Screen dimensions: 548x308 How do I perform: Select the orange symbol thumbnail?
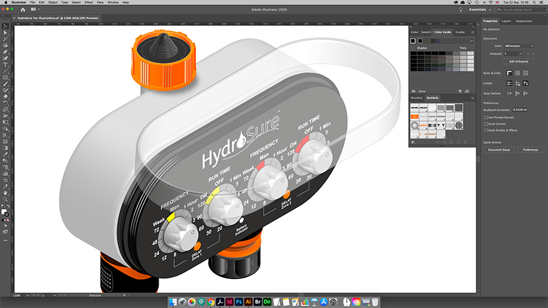[x=415, y=116]
